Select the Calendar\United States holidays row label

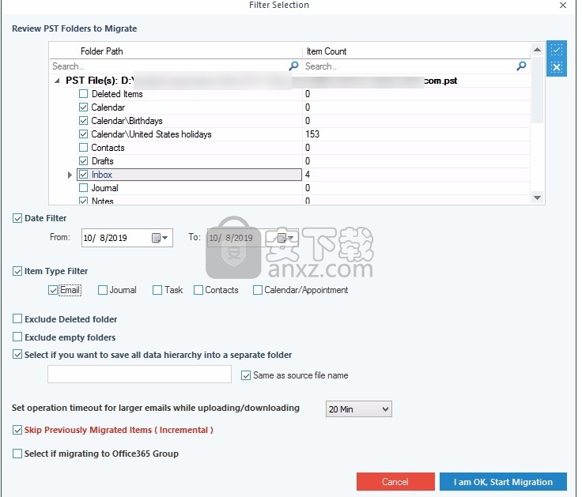point(152,134)
